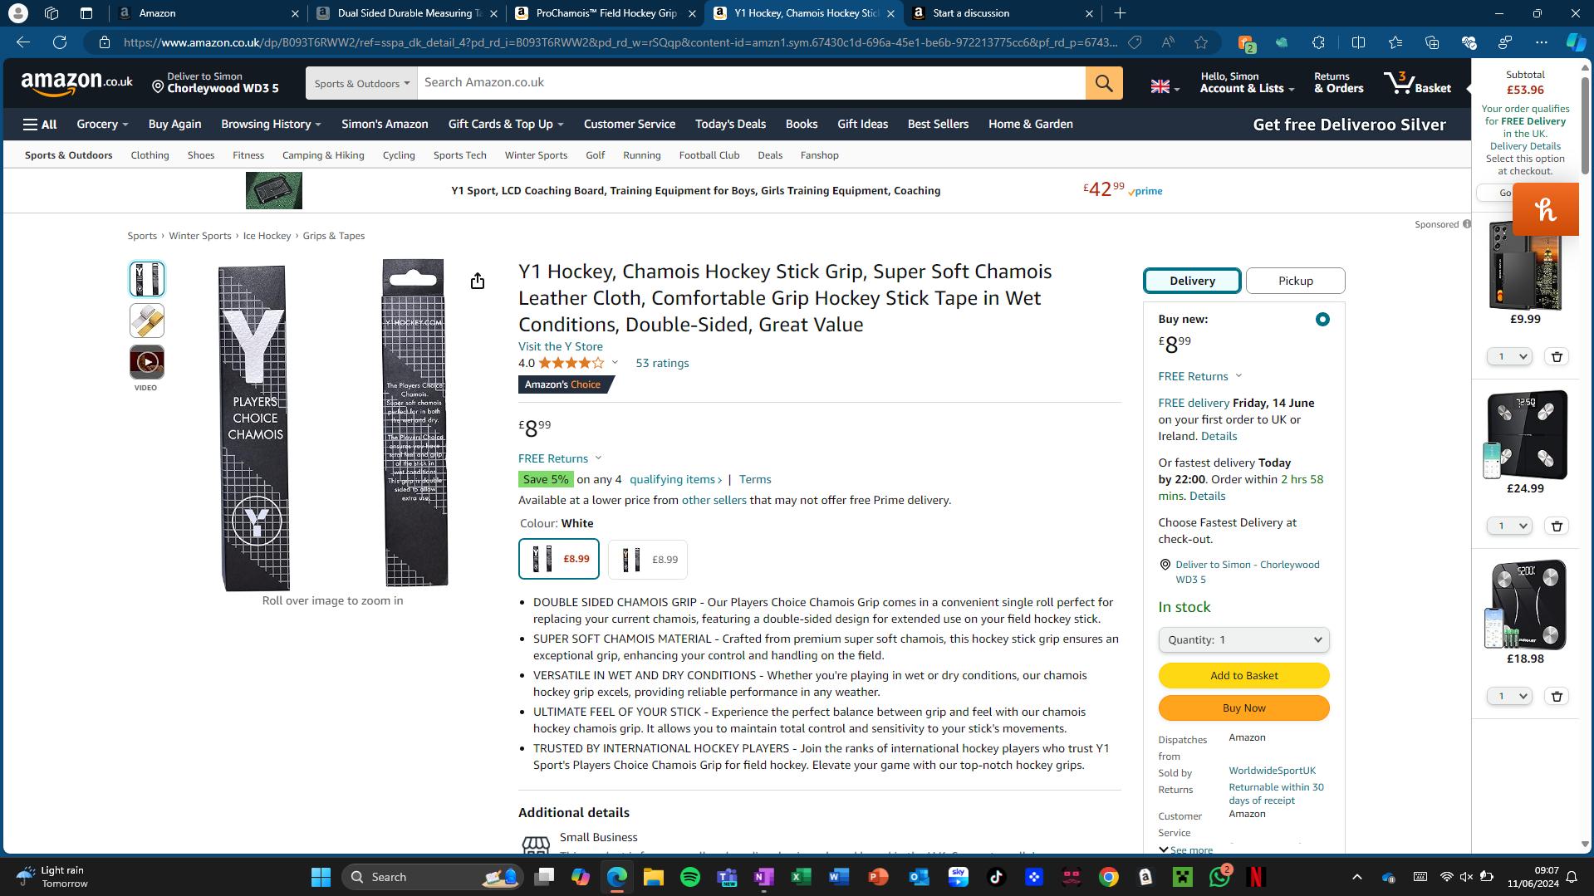This screenshot has height=896, width=1594.
Task: Play the product video thumbnail
Action: point(147,362)
